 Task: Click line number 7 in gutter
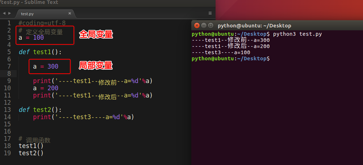coord(9,66)
